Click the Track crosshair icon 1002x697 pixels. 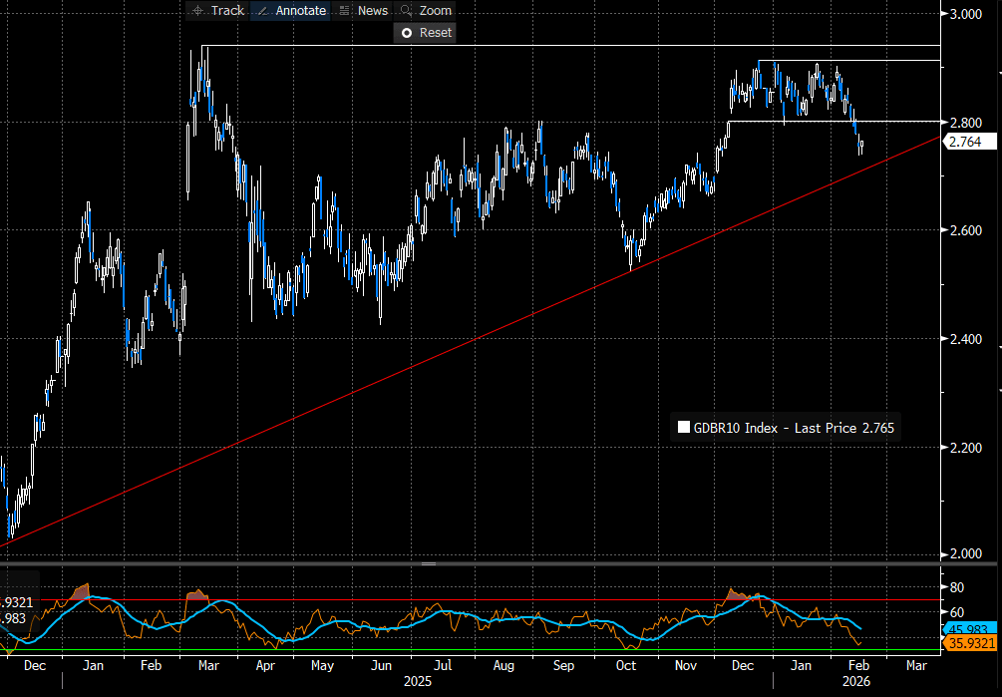(196, 10)
